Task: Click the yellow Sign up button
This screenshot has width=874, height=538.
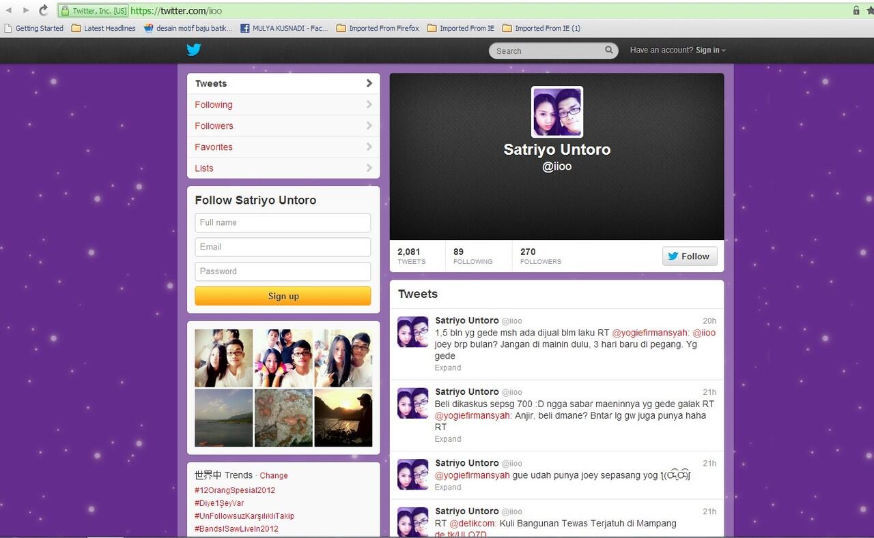Action: [283, 296]
